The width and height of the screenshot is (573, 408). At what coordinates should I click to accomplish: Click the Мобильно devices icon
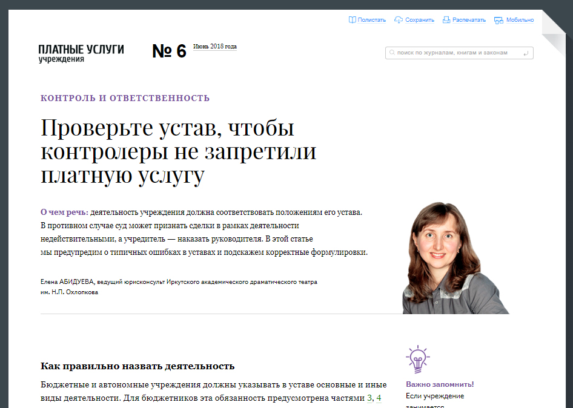coord(498,20)
